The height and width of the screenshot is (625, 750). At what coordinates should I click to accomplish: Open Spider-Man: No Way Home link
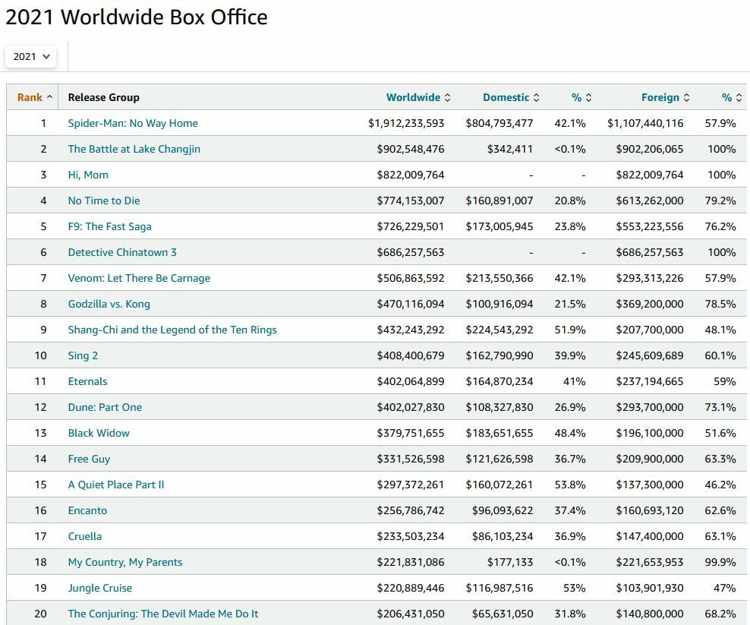[133, 123]
